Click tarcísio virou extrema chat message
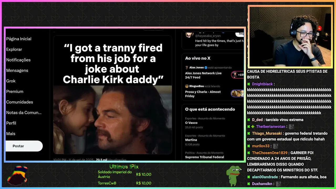The height and width of the screenshot is (189, 336). coord(284,120)
